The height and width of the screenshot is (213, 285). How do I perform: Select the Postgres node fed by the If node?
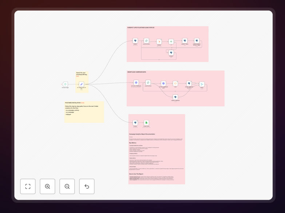[x=171, y=53]
